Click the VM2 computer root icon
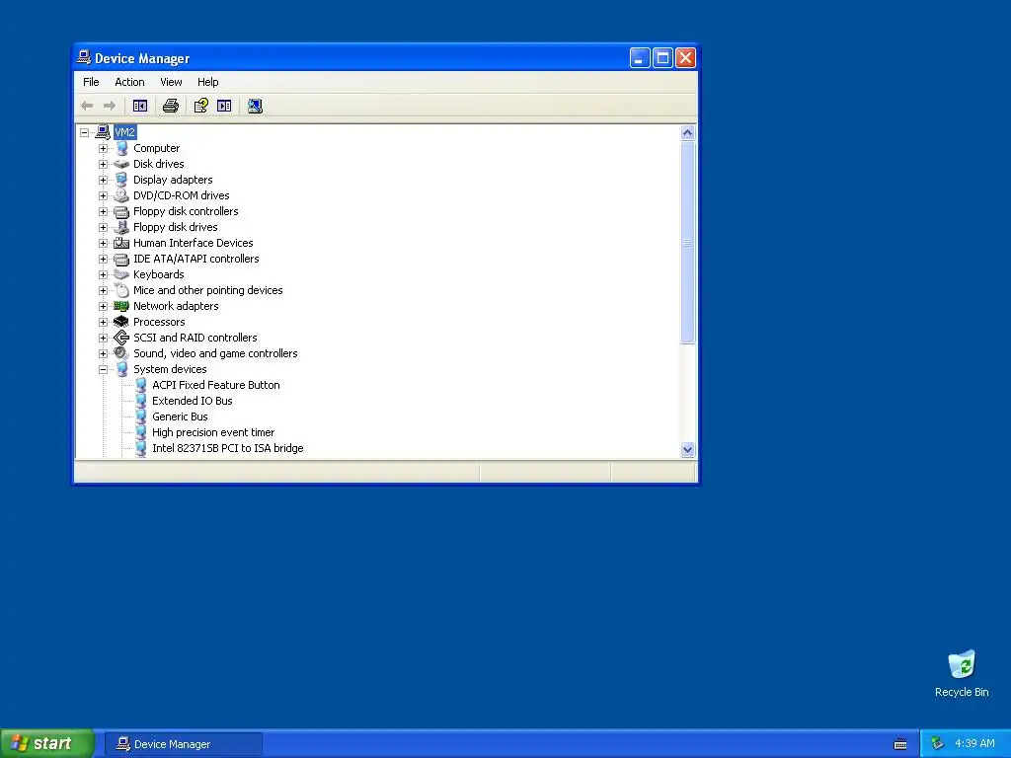Image resolution: width=1011 pixels, height=758 pixels. 103,132
